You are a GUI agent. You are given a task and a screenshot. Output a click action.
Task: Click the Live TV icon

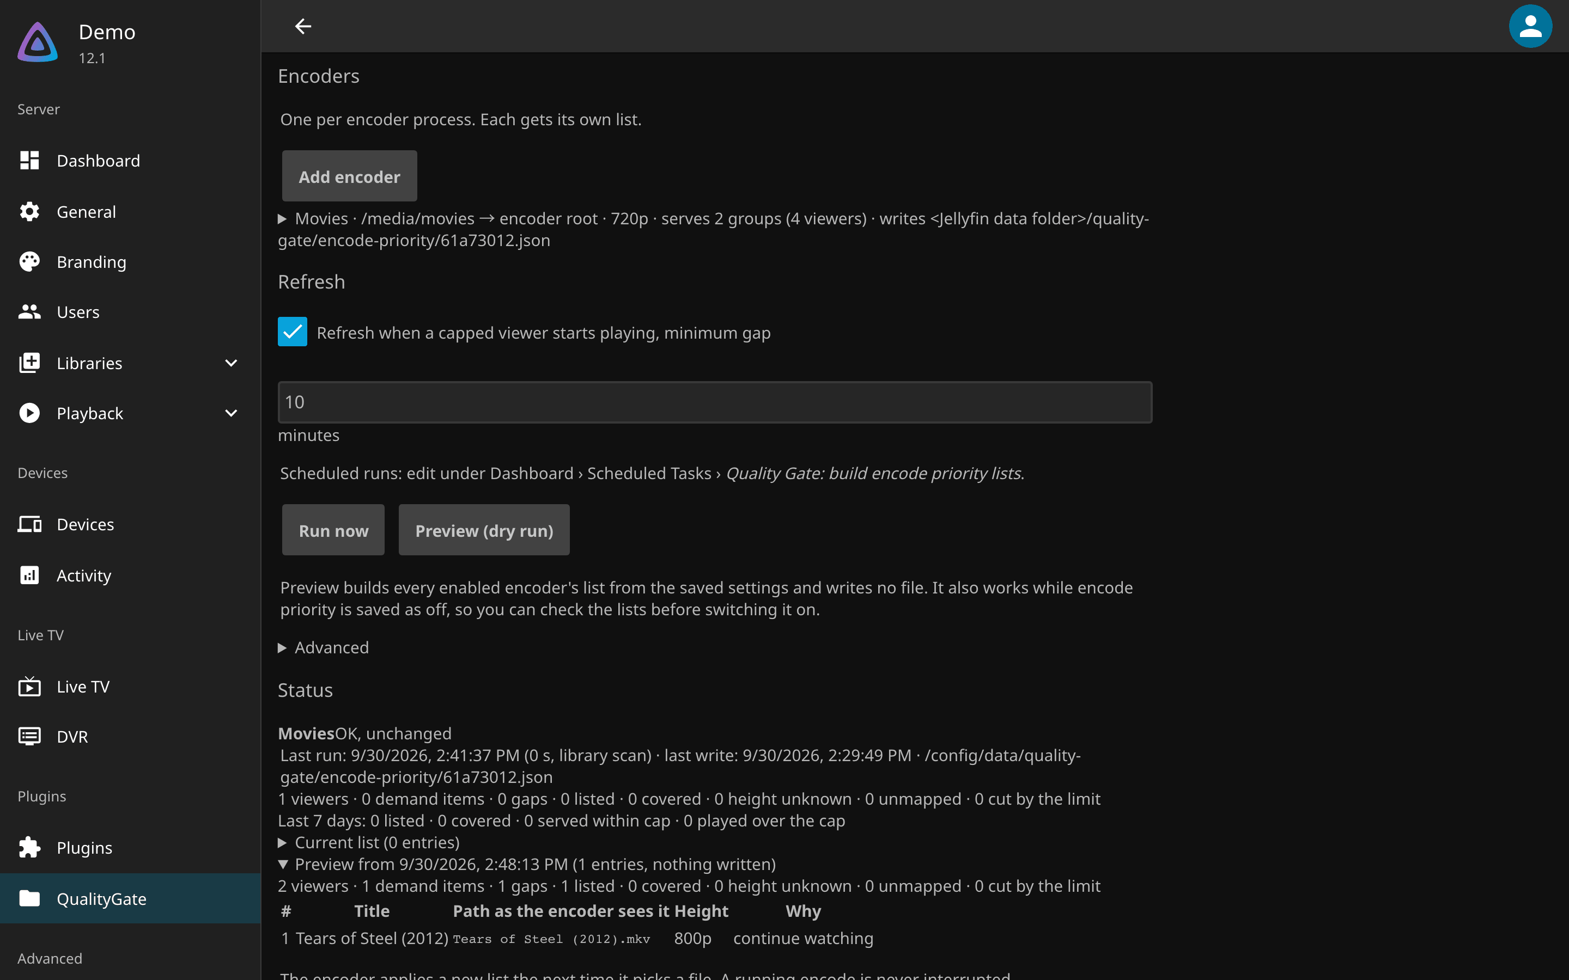point(29,686)
